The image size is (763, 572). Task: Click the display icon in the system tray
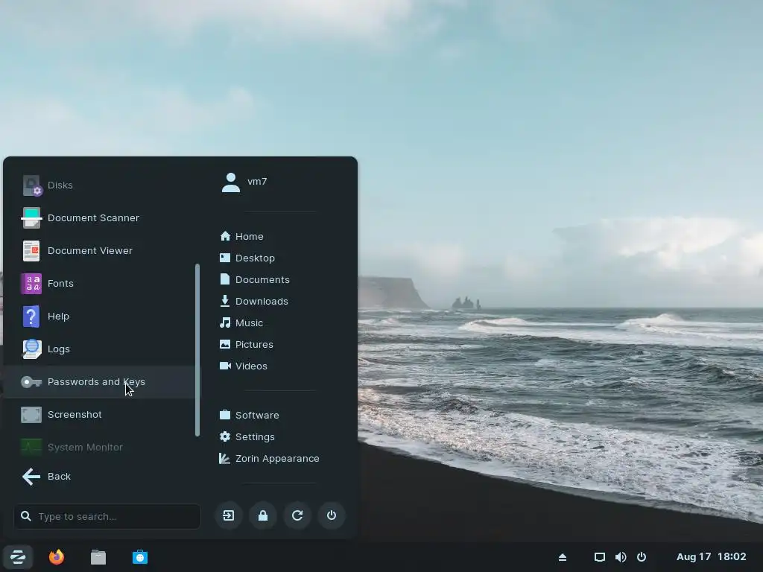coord(600,557)
